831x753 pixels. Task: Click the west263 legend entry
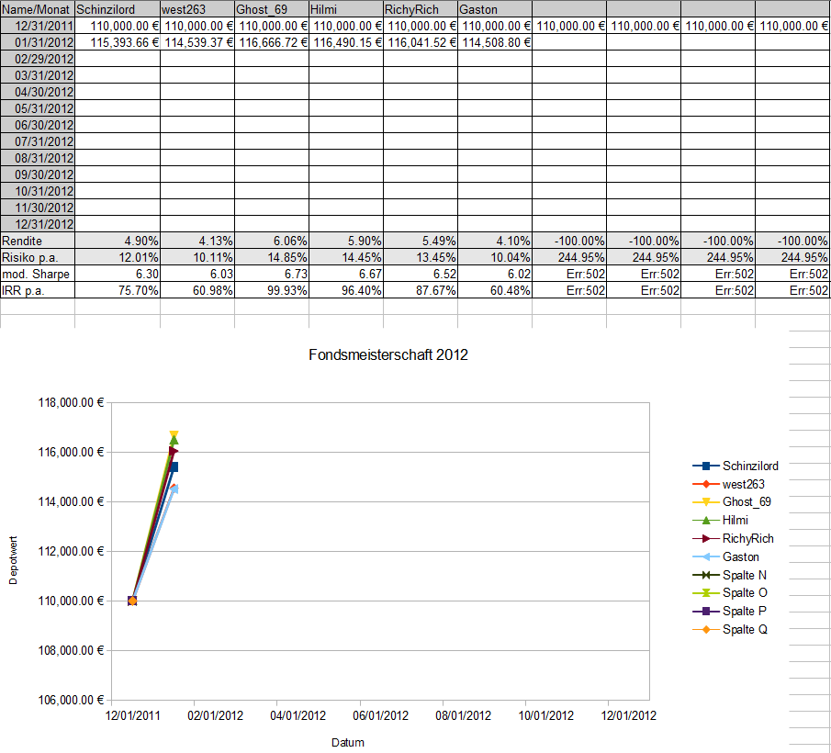click(728, 484)
